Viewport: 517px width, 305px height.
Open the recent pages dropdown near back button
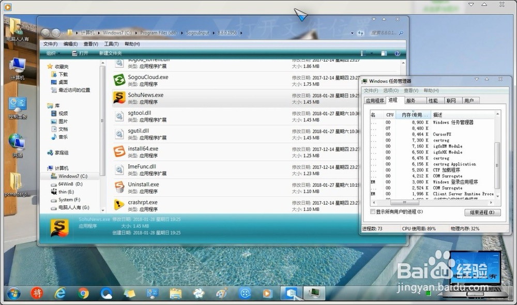pyautogui.click(x=63, y=33)
